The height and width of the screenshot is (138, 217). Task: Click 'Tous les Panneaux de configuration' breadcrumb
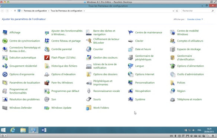pos(67,11)
